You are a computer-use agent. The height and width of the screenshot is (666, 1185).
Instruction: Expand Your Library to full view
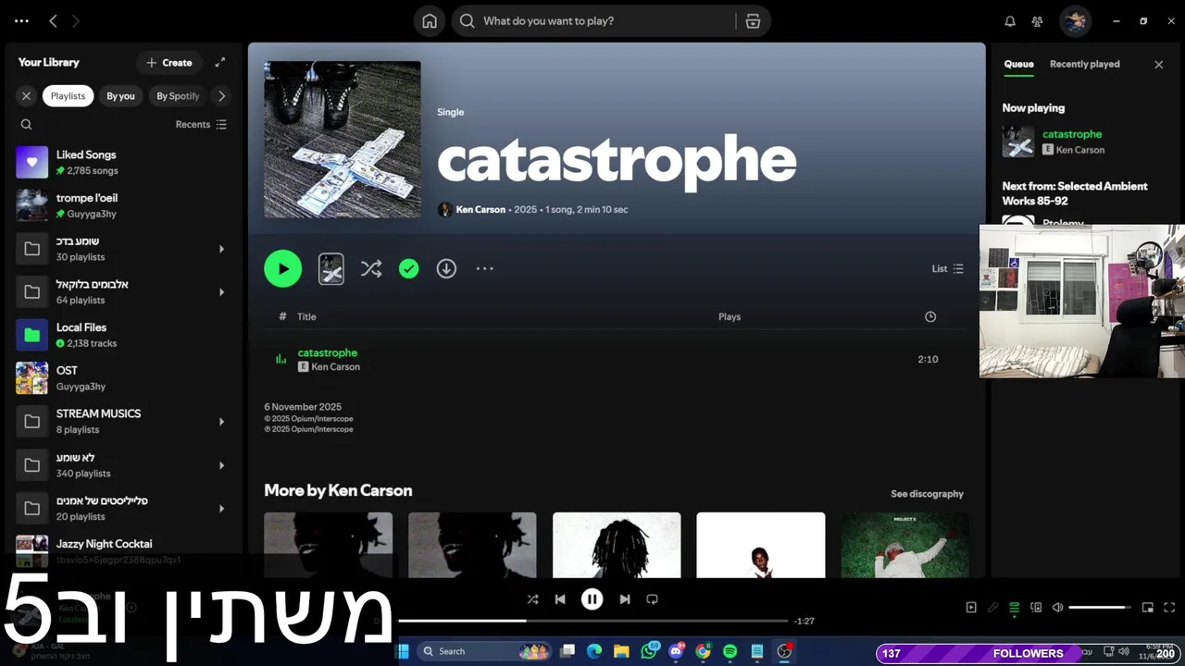(x=219, y=62)
